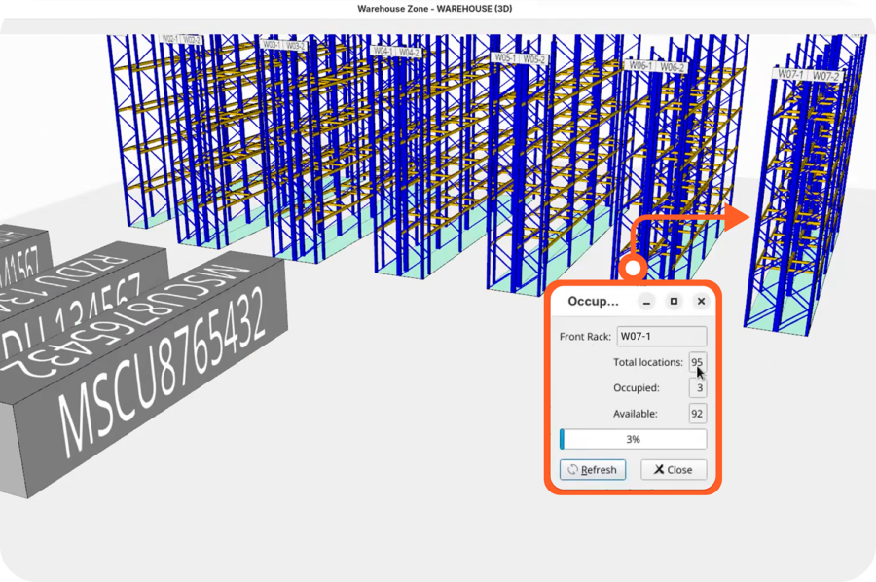The width and height of the screenshot is (876, 582).
Task: Click the Occup... dialog title
Action: (594, 302)
